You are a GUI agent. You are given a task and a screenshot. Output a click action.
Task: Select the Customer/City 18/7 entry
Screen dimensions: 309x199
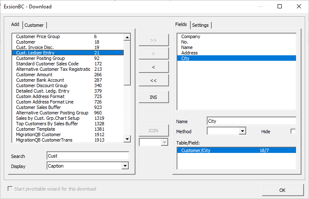click(x=236, y=150)
